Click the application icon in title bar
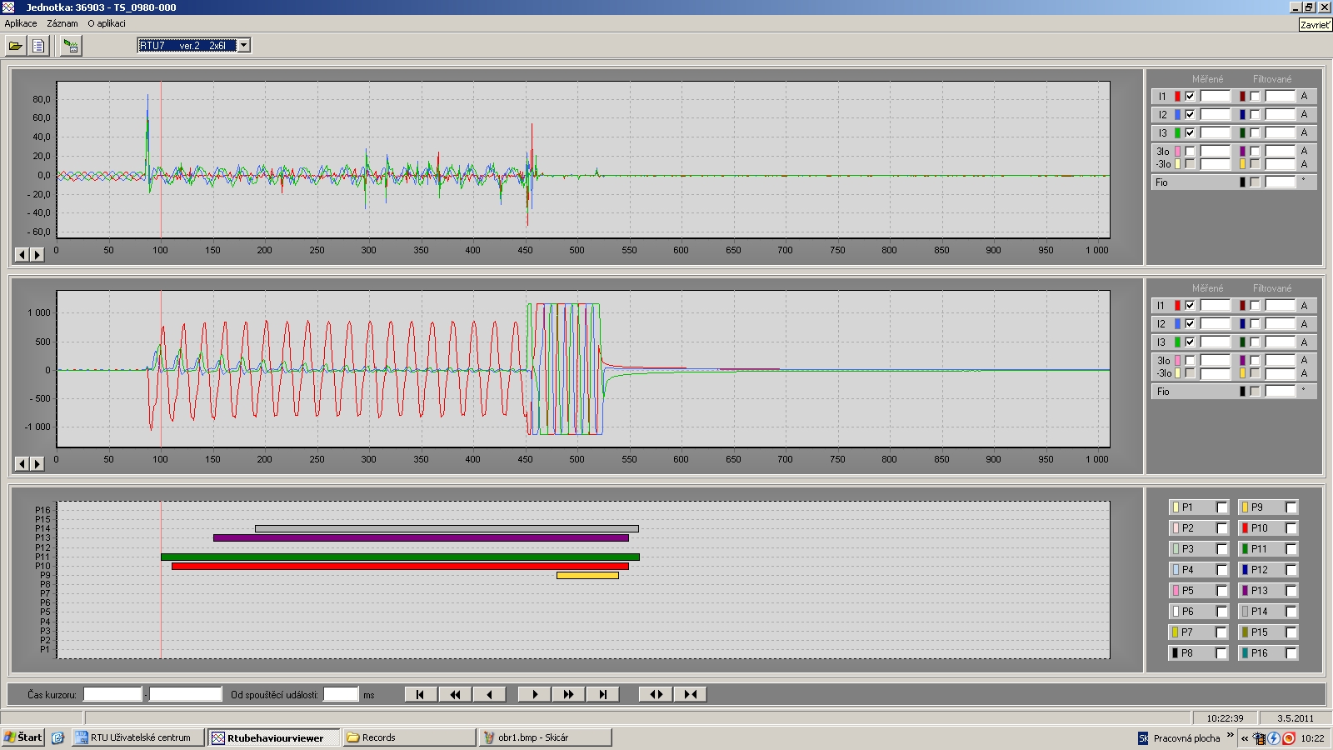Screen dimensions: 1333x750 tap(8, 7)
